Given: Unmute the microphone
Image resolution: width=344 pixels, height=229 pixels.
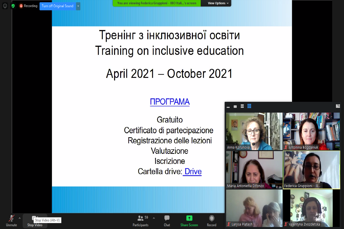Looking at the screenshot, I should pos(12,221).
